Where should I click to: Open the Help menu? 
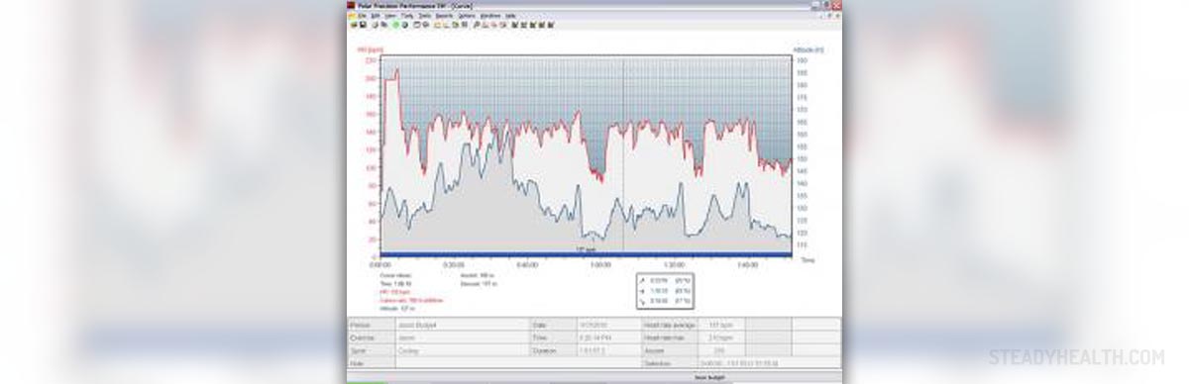tap(511, 16)
